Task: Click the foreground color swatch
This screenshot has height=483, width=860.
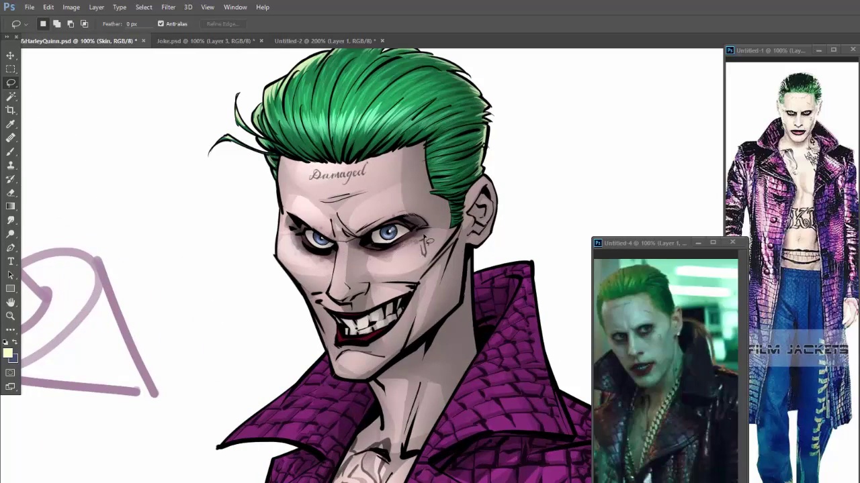Action: click(7, 353)
